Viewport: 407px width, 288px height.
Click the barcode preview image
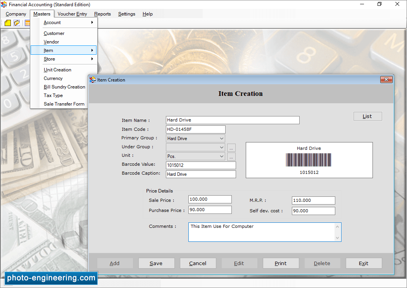point(309,160)
